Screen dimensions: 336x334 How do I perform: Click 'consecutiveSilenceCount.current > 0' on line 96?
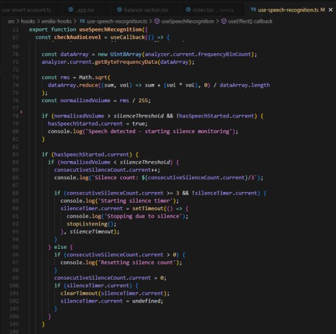coord(121,254)
